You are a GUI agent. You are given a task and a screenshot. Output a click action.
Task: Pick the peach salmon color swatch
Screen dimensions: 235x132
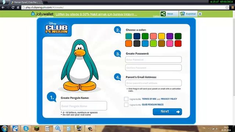[x=153, y=36]
